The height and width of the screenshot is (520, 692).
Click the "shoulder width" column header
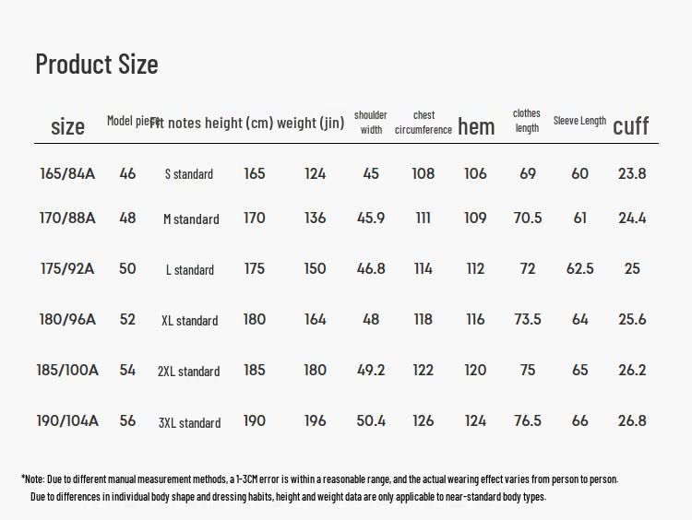(x=371, y=123)
